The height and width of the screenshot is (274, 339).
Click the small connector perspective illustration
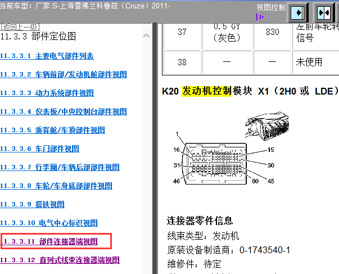[x=267, y=126]
